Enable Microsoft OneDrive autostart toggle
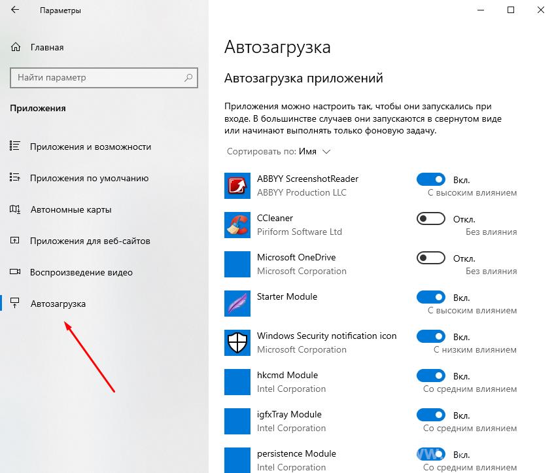The image size is (554, 473). point(430,258)
